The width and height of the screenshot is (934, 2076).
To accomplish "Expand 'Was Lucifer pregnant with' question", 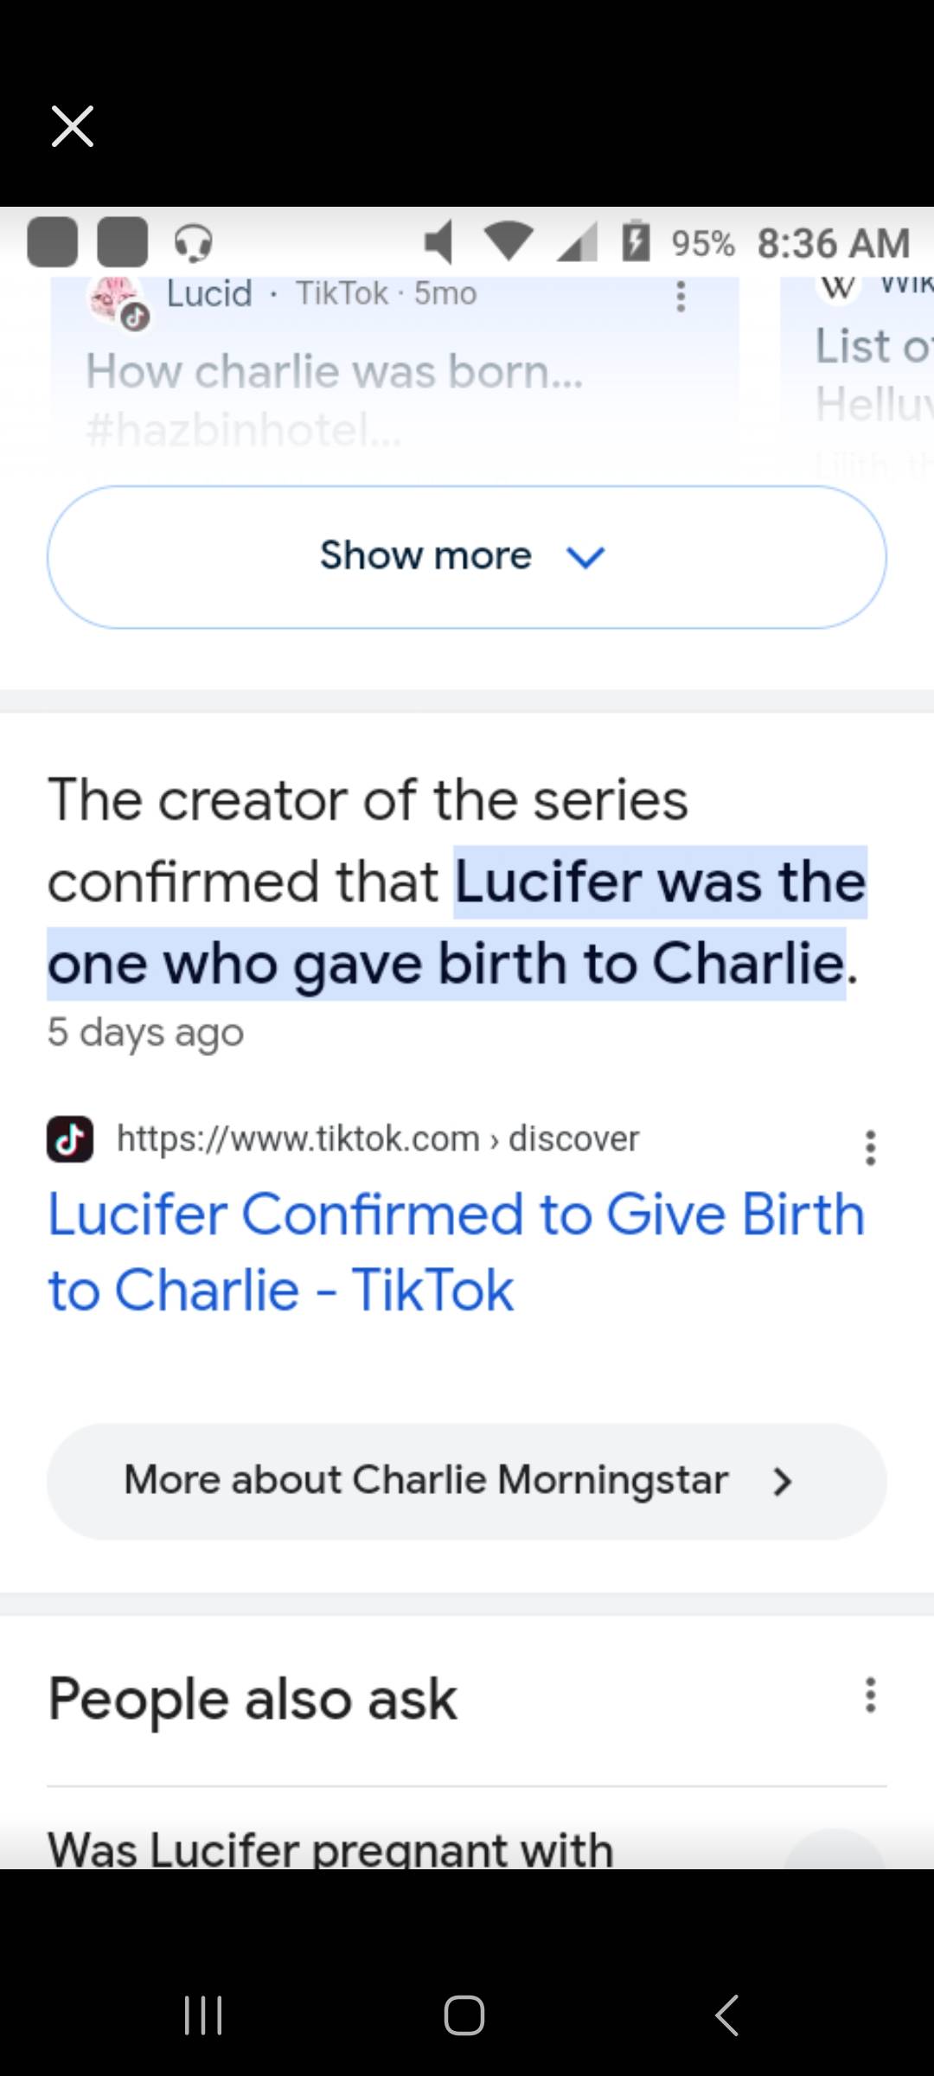I will click(330, 1849).
